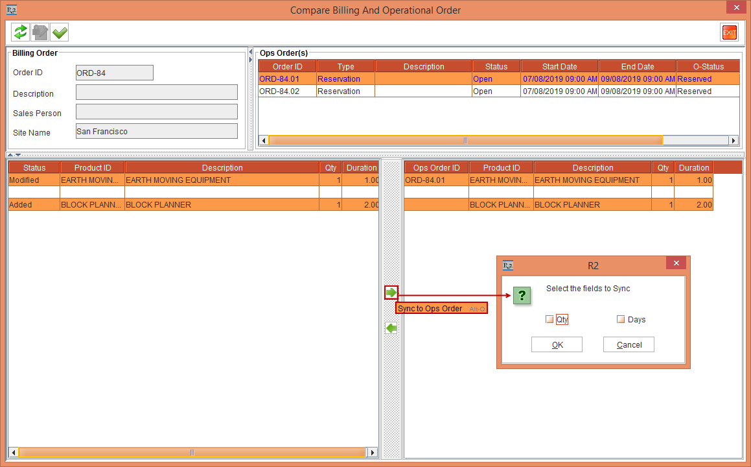The width and height of the screenshot is (751, 467).
Task: Click the Sync to Ops Order green arrow
Action: click(391, 293)
